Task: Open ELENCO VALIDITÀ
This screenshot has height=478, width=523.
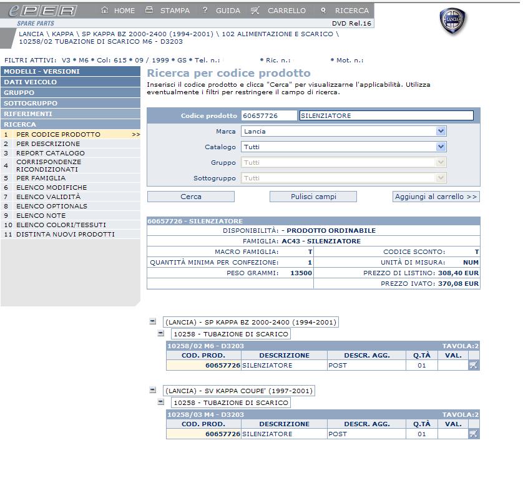Action: click(71, 197)
